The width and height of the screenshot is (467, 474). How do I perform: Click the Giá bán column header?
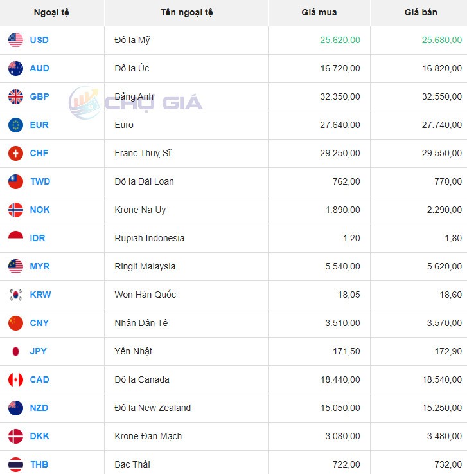click(421, 12)
